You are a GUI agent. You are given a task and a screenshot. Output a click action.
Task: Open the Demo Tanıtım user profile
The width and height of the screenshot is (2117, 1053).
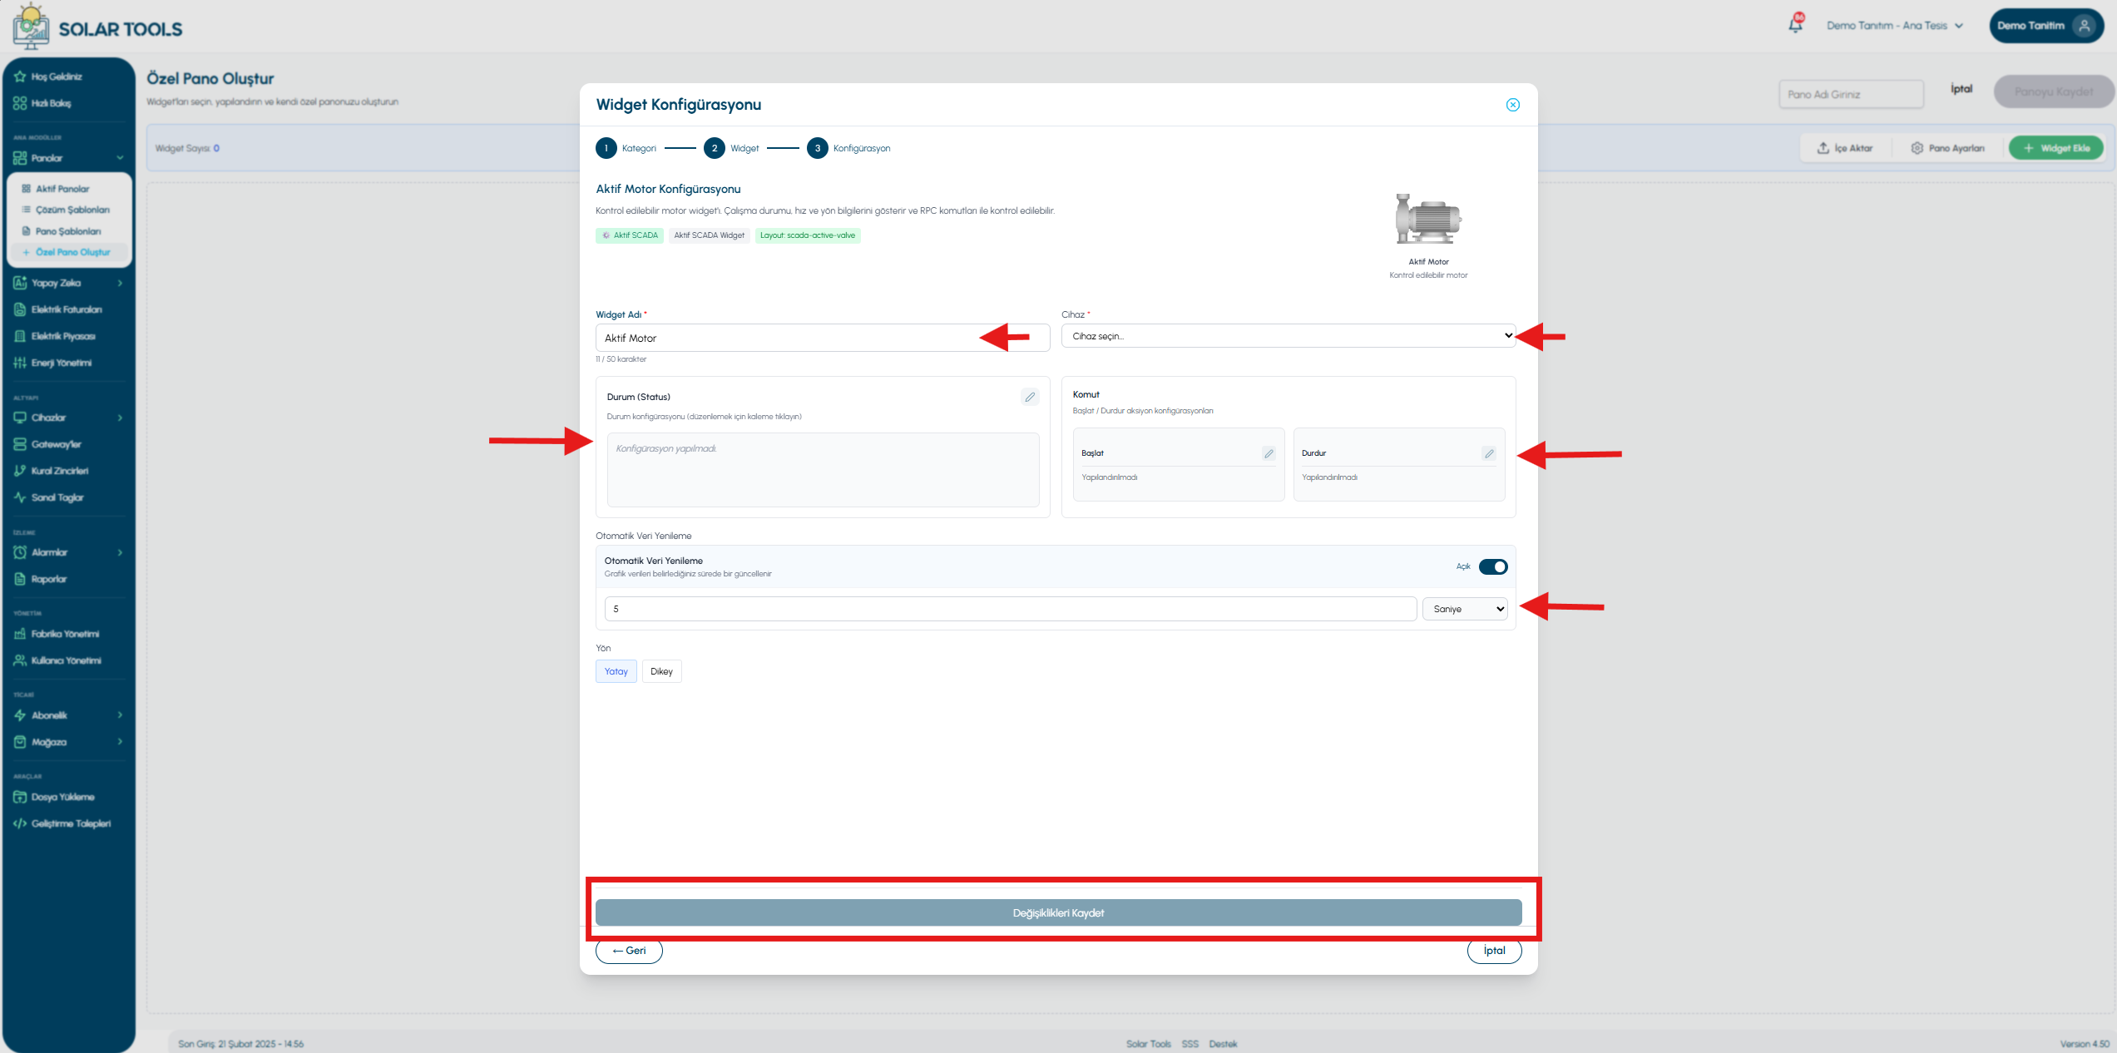(2045, 26)
